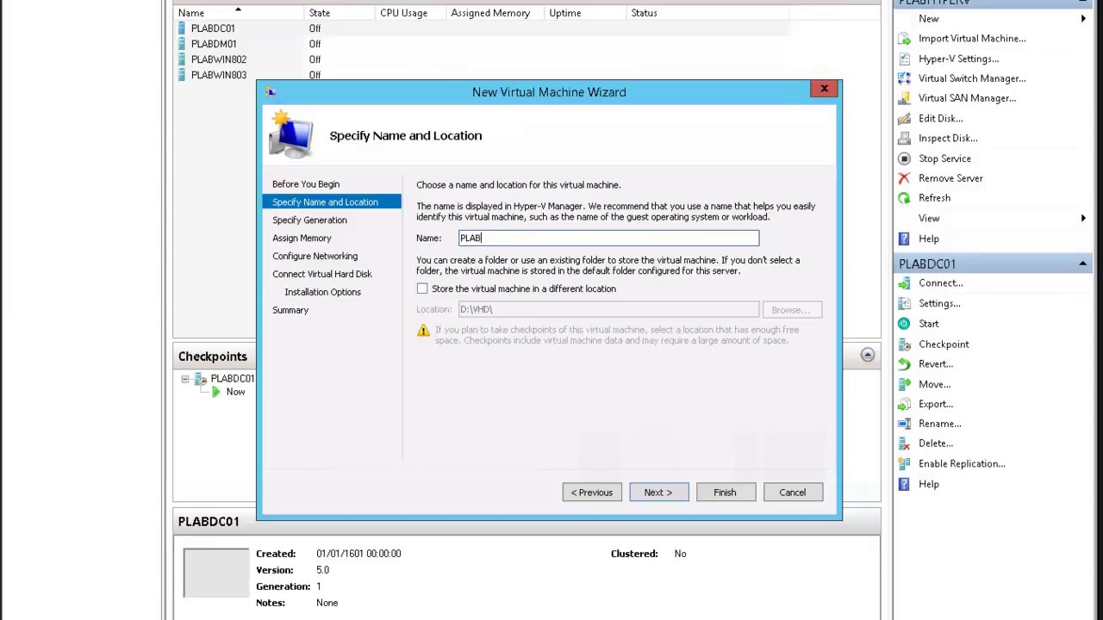Close the New Virtual Machine Wizard window
Viewport: 1103px width, 620px height.
click(x=824, y=89)
